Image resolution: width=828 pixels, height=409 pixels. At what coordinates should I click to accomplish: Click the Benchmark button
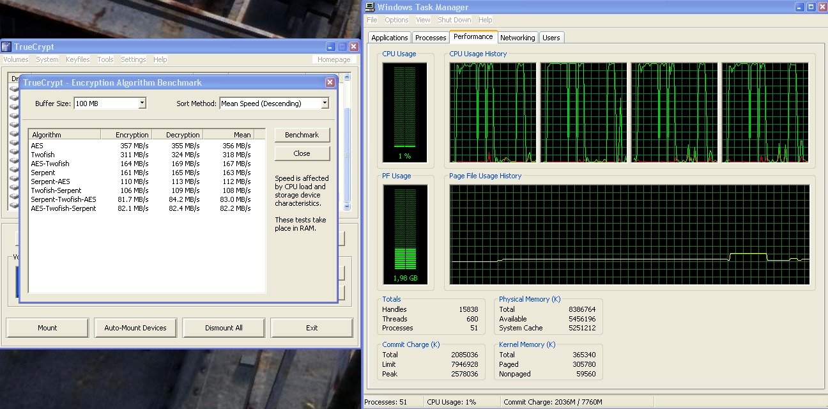click(x=302, y=135)
